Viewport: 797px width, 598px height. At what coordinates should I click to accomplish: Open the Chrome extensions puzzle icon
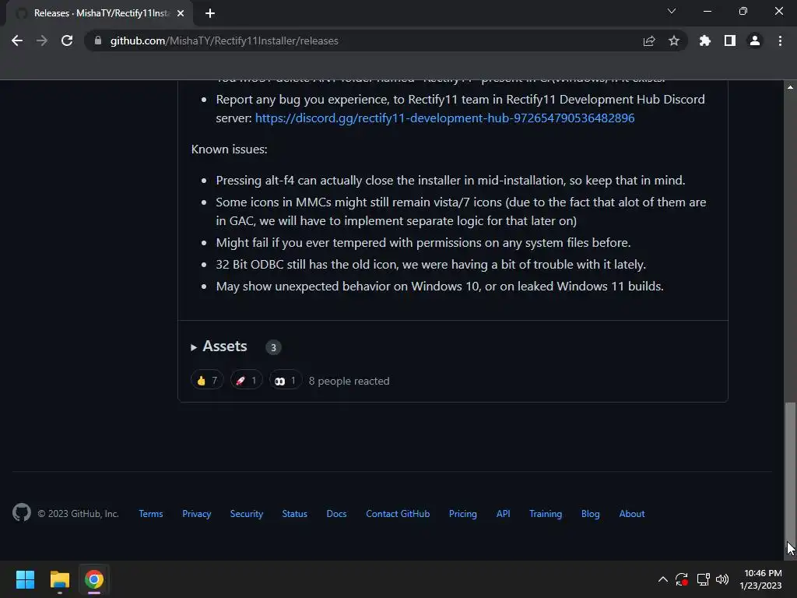click(x=704, y=40)
